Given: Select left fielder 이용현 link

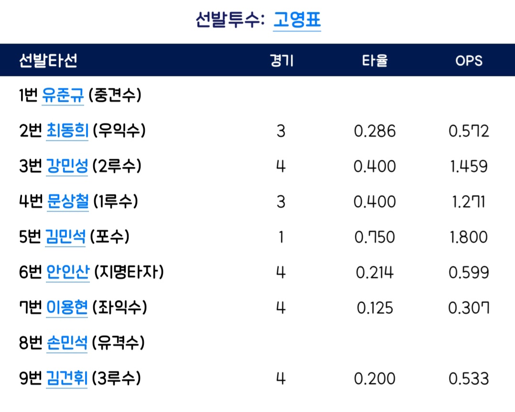Looking at the screenshot, I should (x=67, y=308).
